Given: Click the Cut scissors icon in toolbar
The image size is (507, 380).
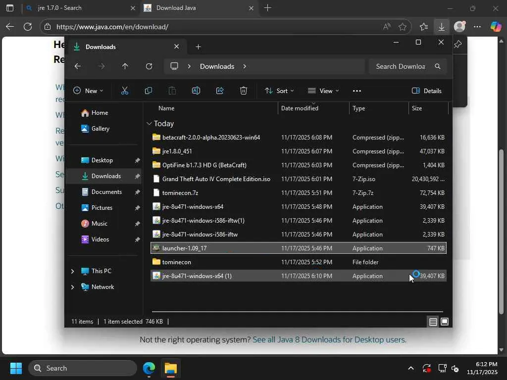Looking at the screenshot, I should pos(124,91).
